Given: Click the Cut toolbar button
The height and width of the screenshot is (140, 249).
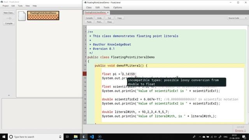Looking at the screenshot, I should pyautogui.click(x=109, y=18).
